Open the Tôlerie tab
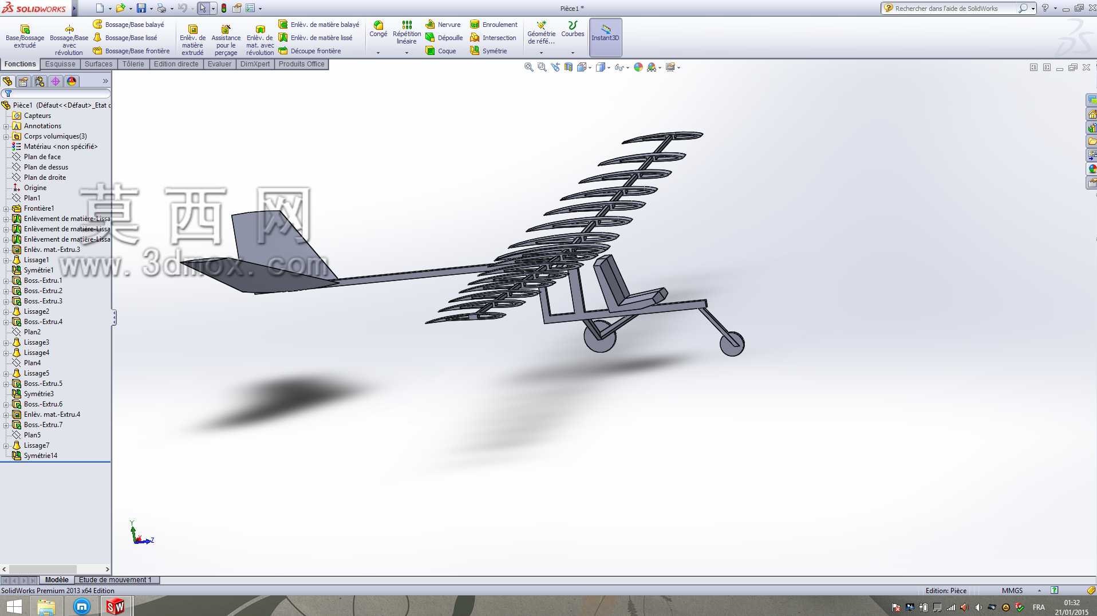This screenshot has height=616, width=1097. pyautogui.click(x=133, y=64)
